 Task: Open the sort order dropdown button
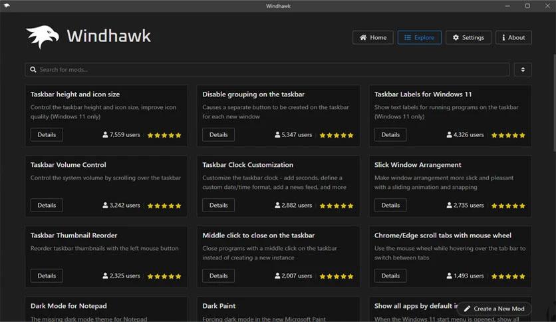[523, 69]
